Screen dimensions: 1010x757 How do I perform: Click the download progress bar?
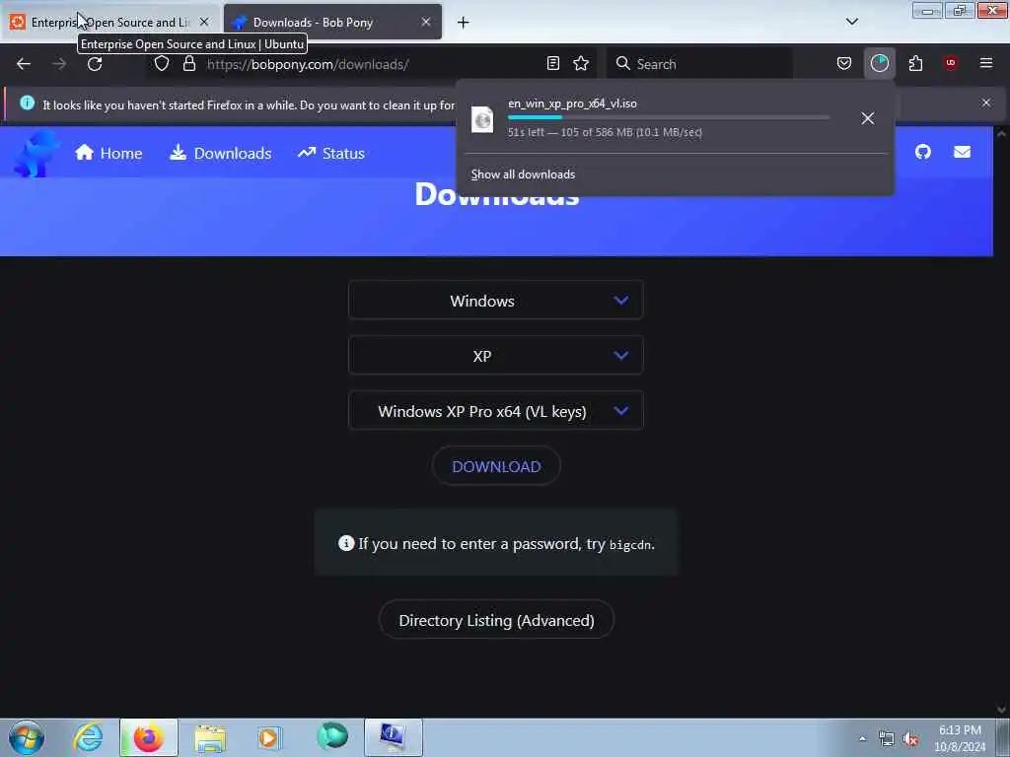[x=668, y=118]
